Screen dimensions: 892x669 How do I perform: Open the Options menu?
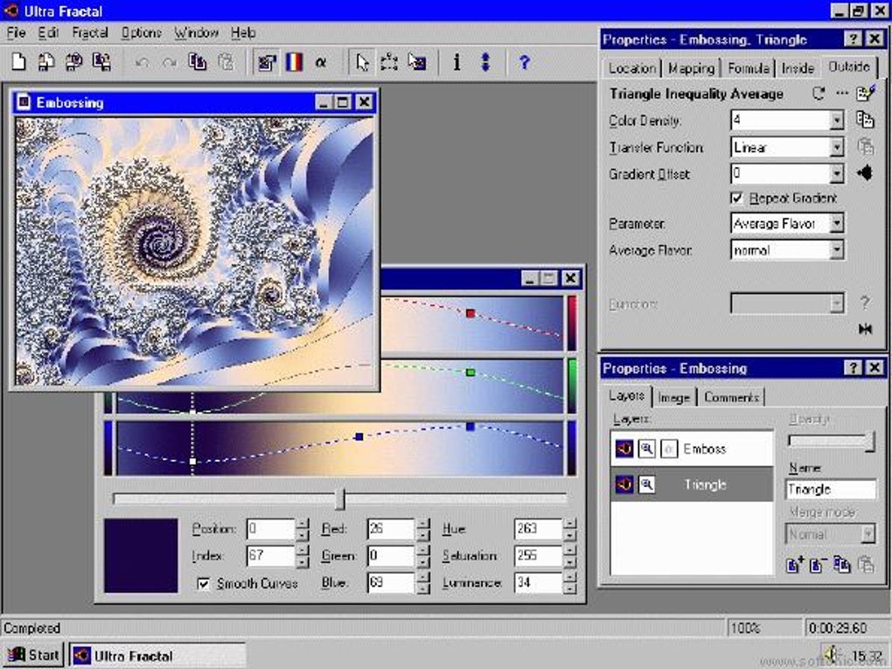pos(141,33)
